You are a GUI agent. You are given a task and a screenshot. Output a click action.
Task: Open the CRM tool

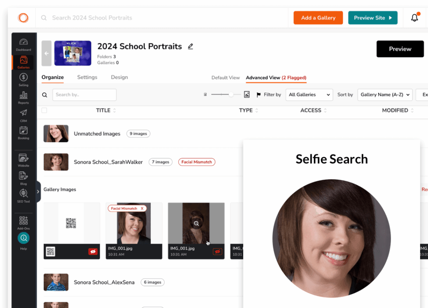(23, 114)
